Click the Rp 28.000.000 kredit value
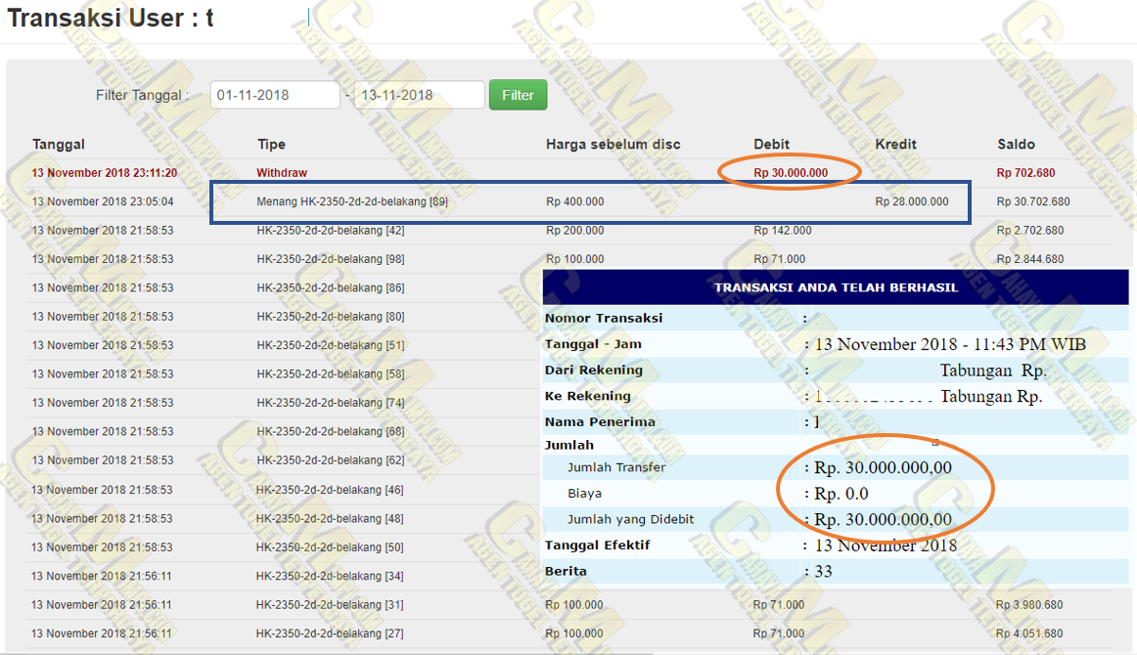This screenshot has height=655, width=1137. [x=911, y=201]
